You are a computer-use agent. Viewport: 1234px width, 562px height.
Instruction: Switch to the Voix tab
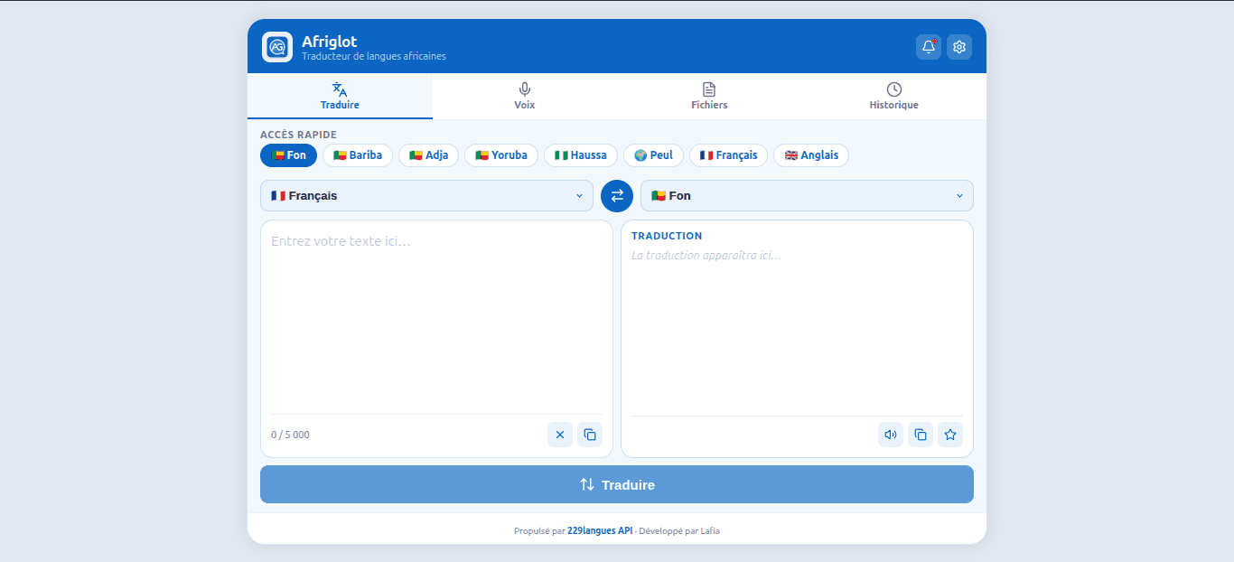click(x=525, y=96)
